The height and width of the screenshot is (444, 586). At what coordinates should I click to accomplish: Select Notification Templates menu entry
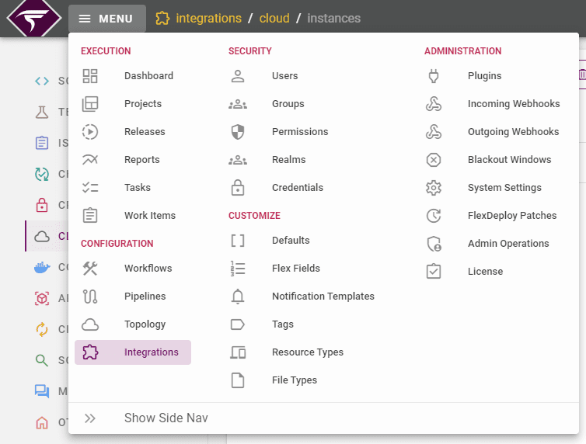click(323, 297)
